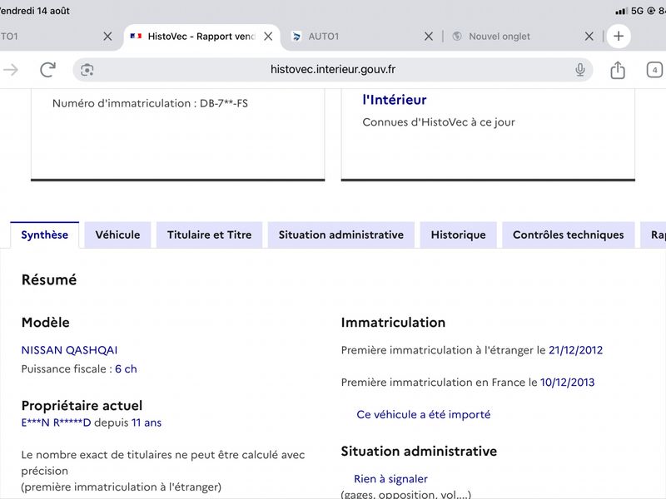Close the HistoVec tab
Image resolution: width=666 pixels, height=499 pixels.
point(268,37)
